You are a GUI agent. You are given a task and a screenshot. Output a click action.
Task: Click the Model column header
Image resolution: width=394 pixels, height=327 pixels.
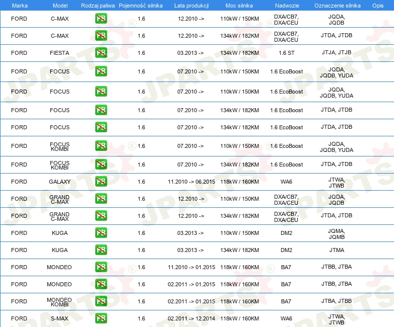point(60,6)
